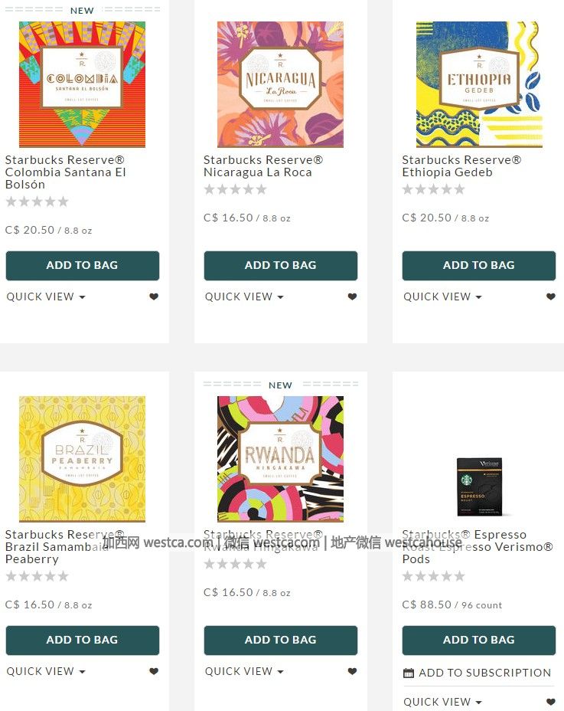The image size is (564, 711).
Task: Rate Nicaragua La Roca using the stars
Action: click(235, 189)
